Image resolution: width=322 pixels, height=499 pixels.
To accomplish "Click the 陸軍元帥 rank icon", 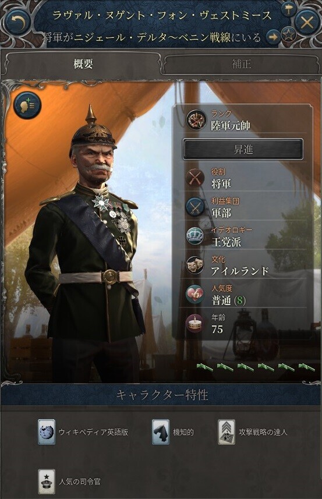I will point(196,120).
